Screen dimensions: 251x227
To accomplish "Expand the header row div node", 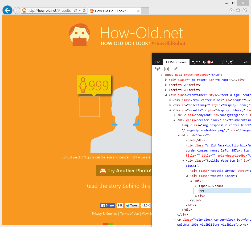I will tap(170, 100).
